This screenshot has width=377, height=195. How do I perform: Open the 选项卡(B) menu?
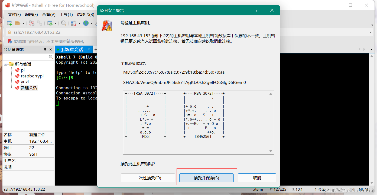coord(86,15)
